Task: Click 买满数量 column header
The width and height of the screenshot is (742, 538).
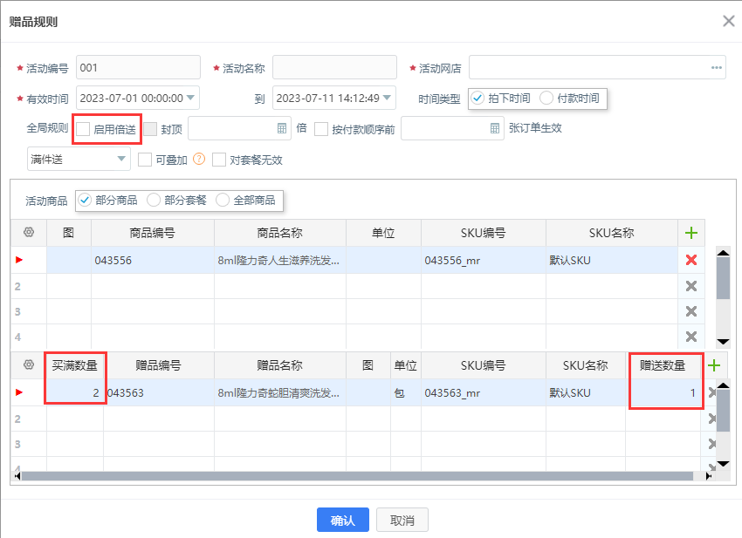Action: coord(75,365)
